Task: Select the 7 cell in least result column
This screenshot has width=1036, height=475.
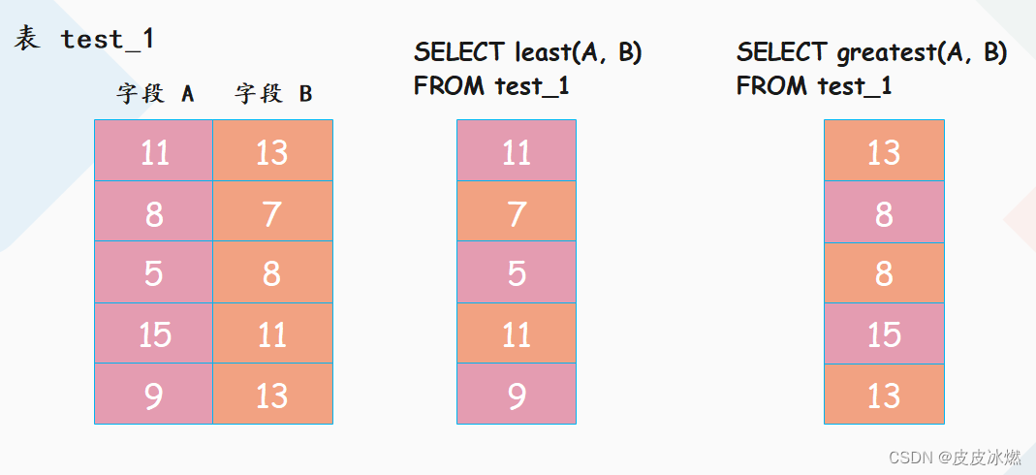Action: click(x=517, y=211)
